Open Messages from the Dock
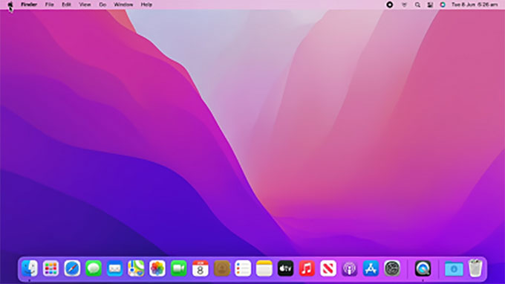This screenshot has width=505, height=284. click(x=94, y=268)
